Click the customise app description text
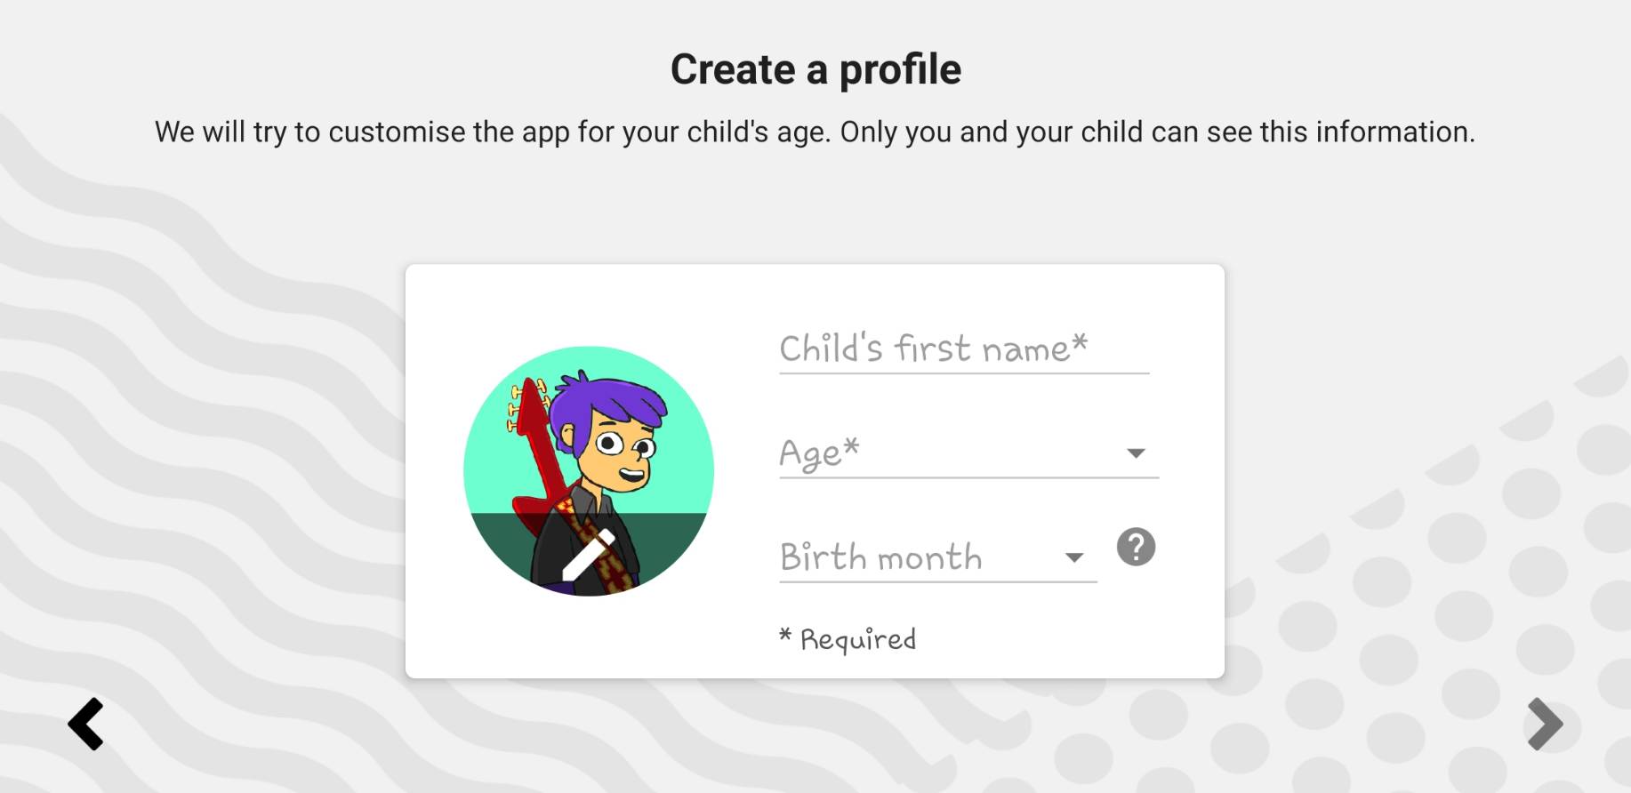The image size is (1631, 793). coord(815,132)
